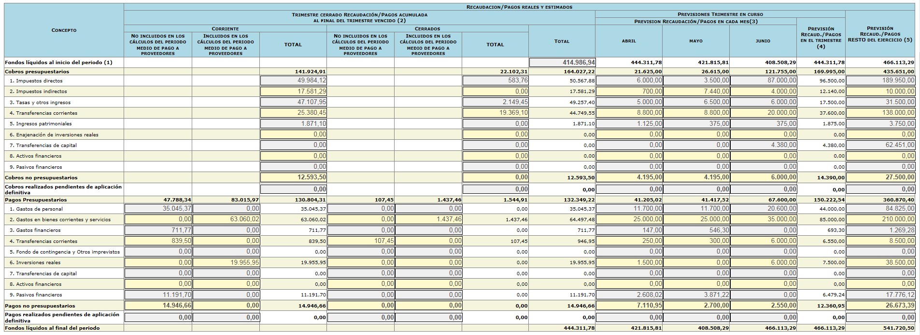Edit Gastos de personal Junio field 20.600,00
The image size is (920, 335).
click(x=764, y=209)
